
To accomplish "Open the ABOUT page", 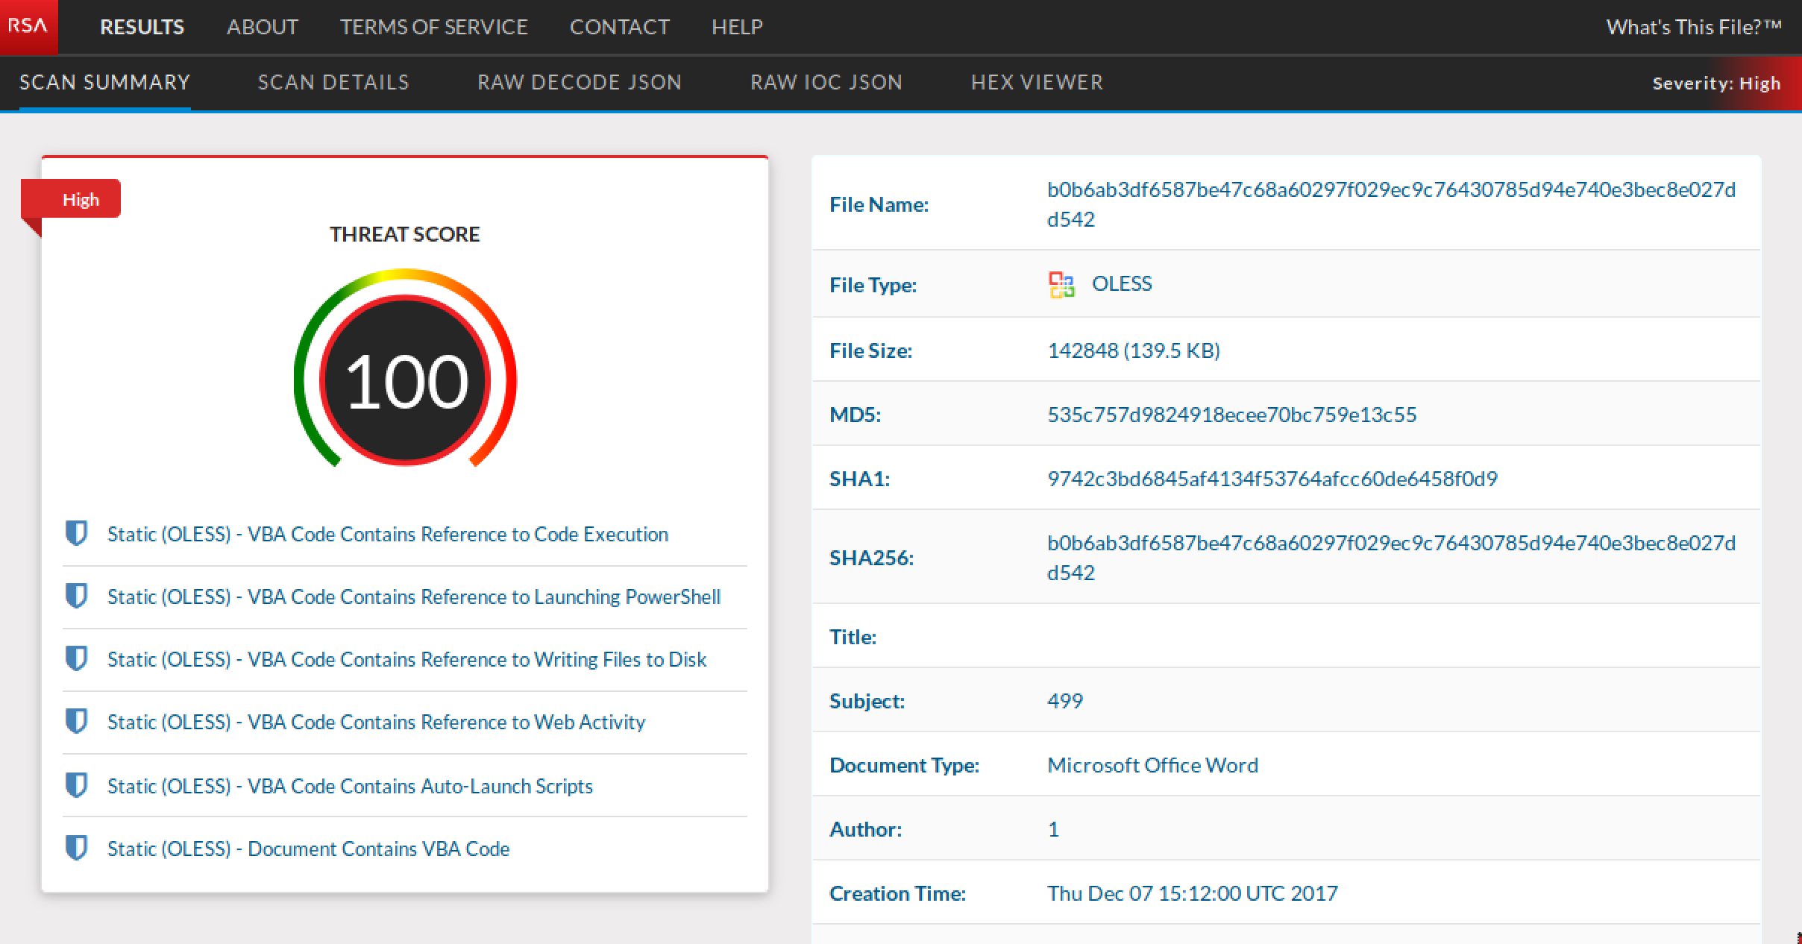I will [263, 27].
